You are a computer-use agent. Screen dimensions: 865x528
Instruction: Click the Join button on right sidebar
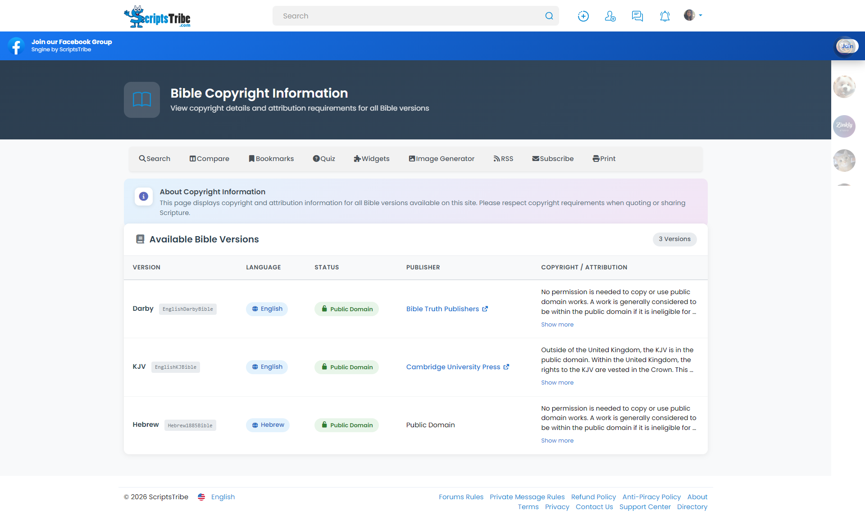point(847,45)
